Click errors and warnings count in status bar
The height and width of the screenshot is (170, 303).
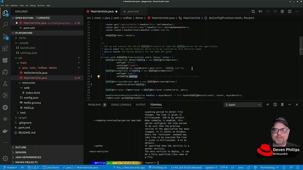[33, 168]
